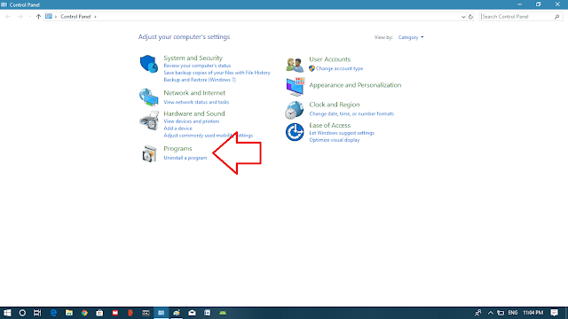Screen dimensions: 568x319
Task: Open Appearance and Personalization category
Action: coord(355,85)
